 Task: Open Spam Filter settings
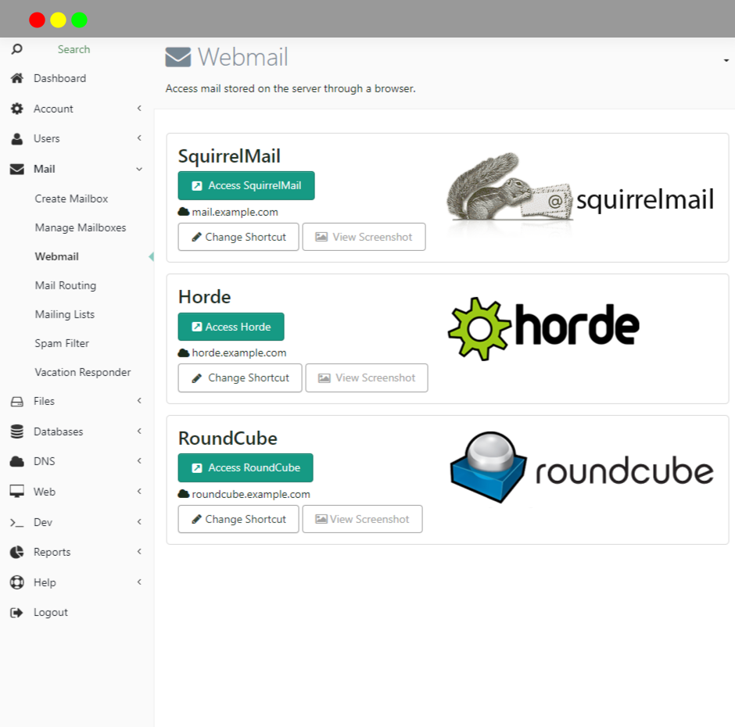pos(62,344)
